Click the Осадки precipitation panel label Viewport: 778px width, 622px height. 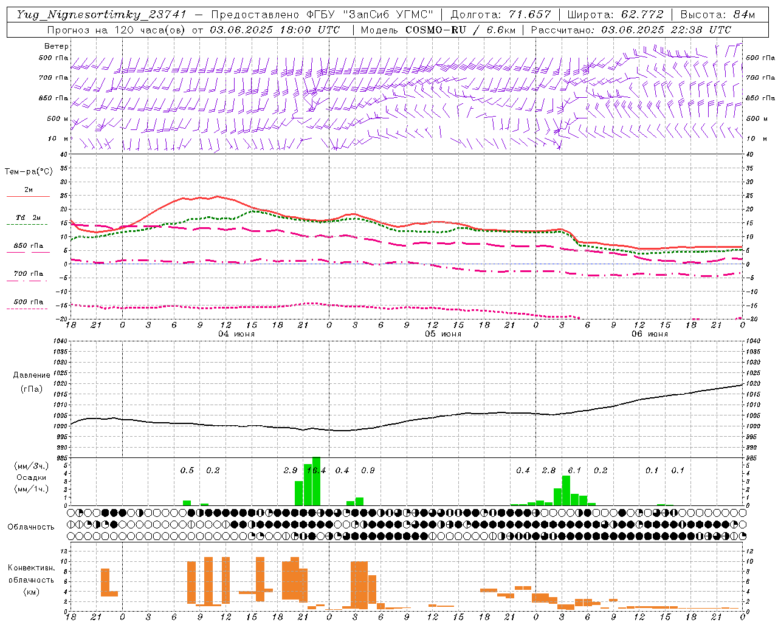pos(31,477)
